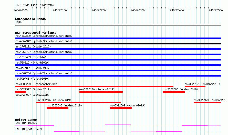Select the 1q44 cytogenetic band bar
228x135 pixels.
pyautogui.click(x=118, y=25)
